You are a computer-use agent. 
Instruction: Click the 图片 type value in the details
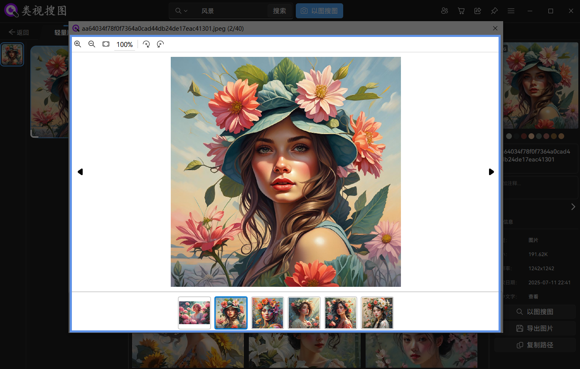tap(533, 240)
